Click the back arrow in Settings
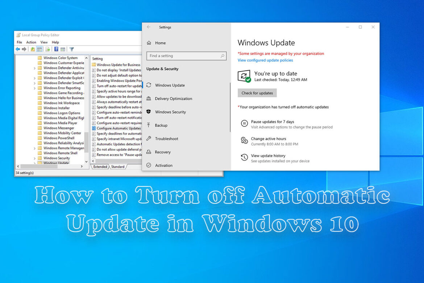 click(149, 27)
